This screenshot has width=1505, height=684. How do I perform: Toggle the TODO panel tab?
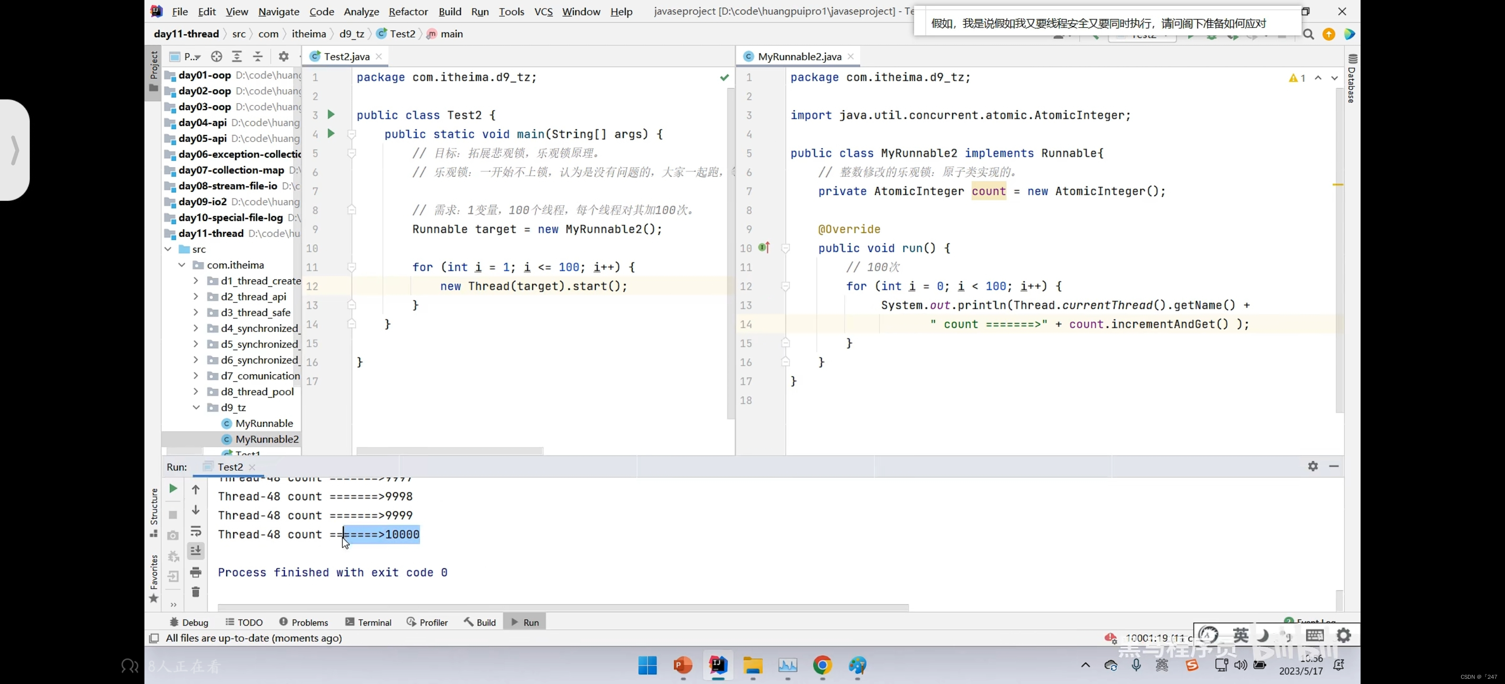tap(249, 622)
